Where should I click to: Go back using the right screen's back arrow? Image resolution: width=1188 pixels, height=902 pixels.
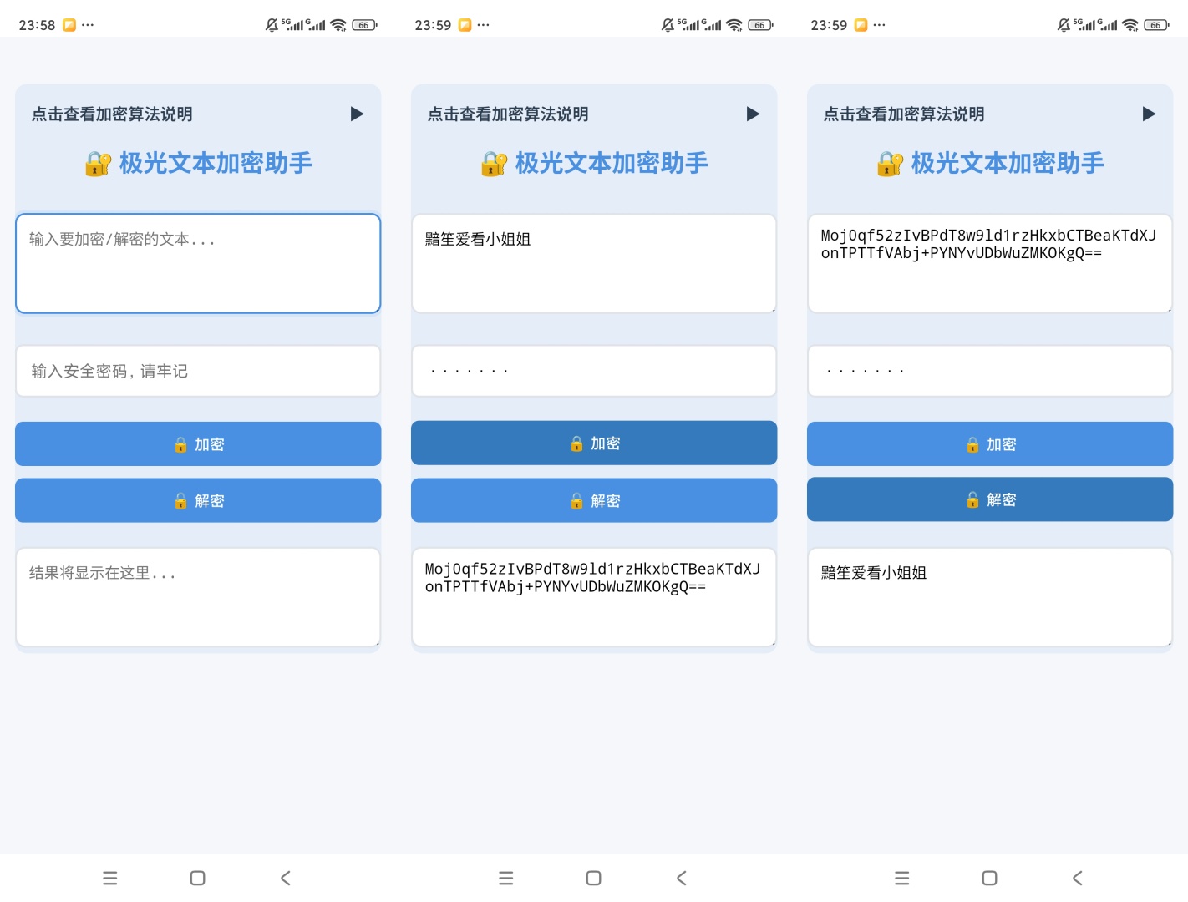(x=1078, y=878)
